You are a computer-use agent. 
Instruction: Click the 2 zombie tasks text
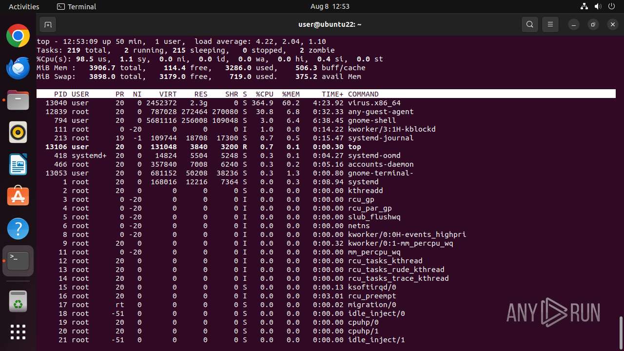[317, 50]
